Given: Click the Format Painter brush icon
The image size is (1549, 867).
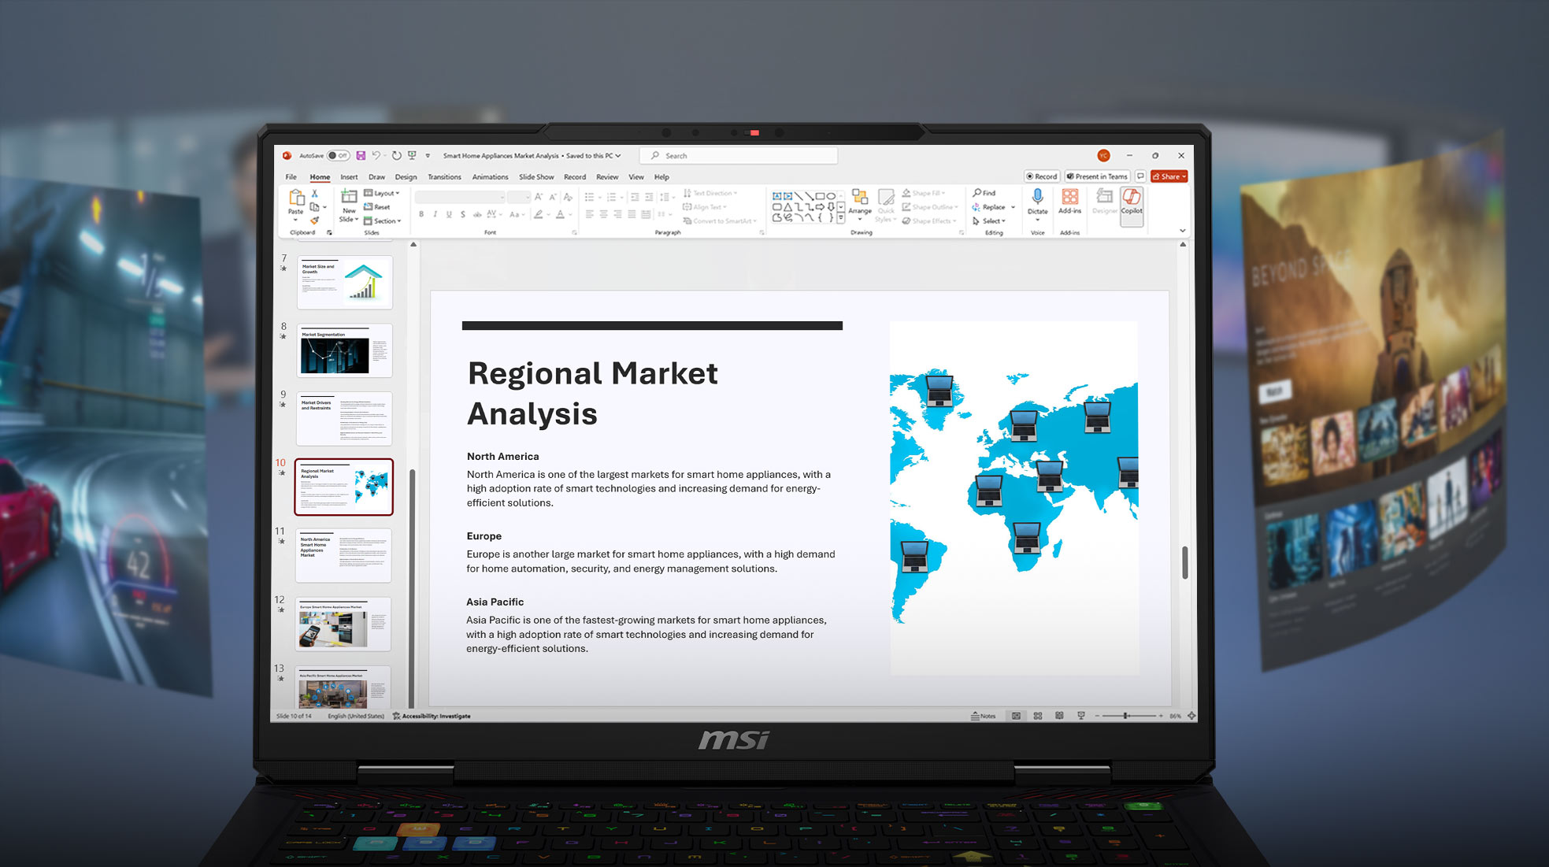Looking at the screenshot, I should tap(314, 221).
